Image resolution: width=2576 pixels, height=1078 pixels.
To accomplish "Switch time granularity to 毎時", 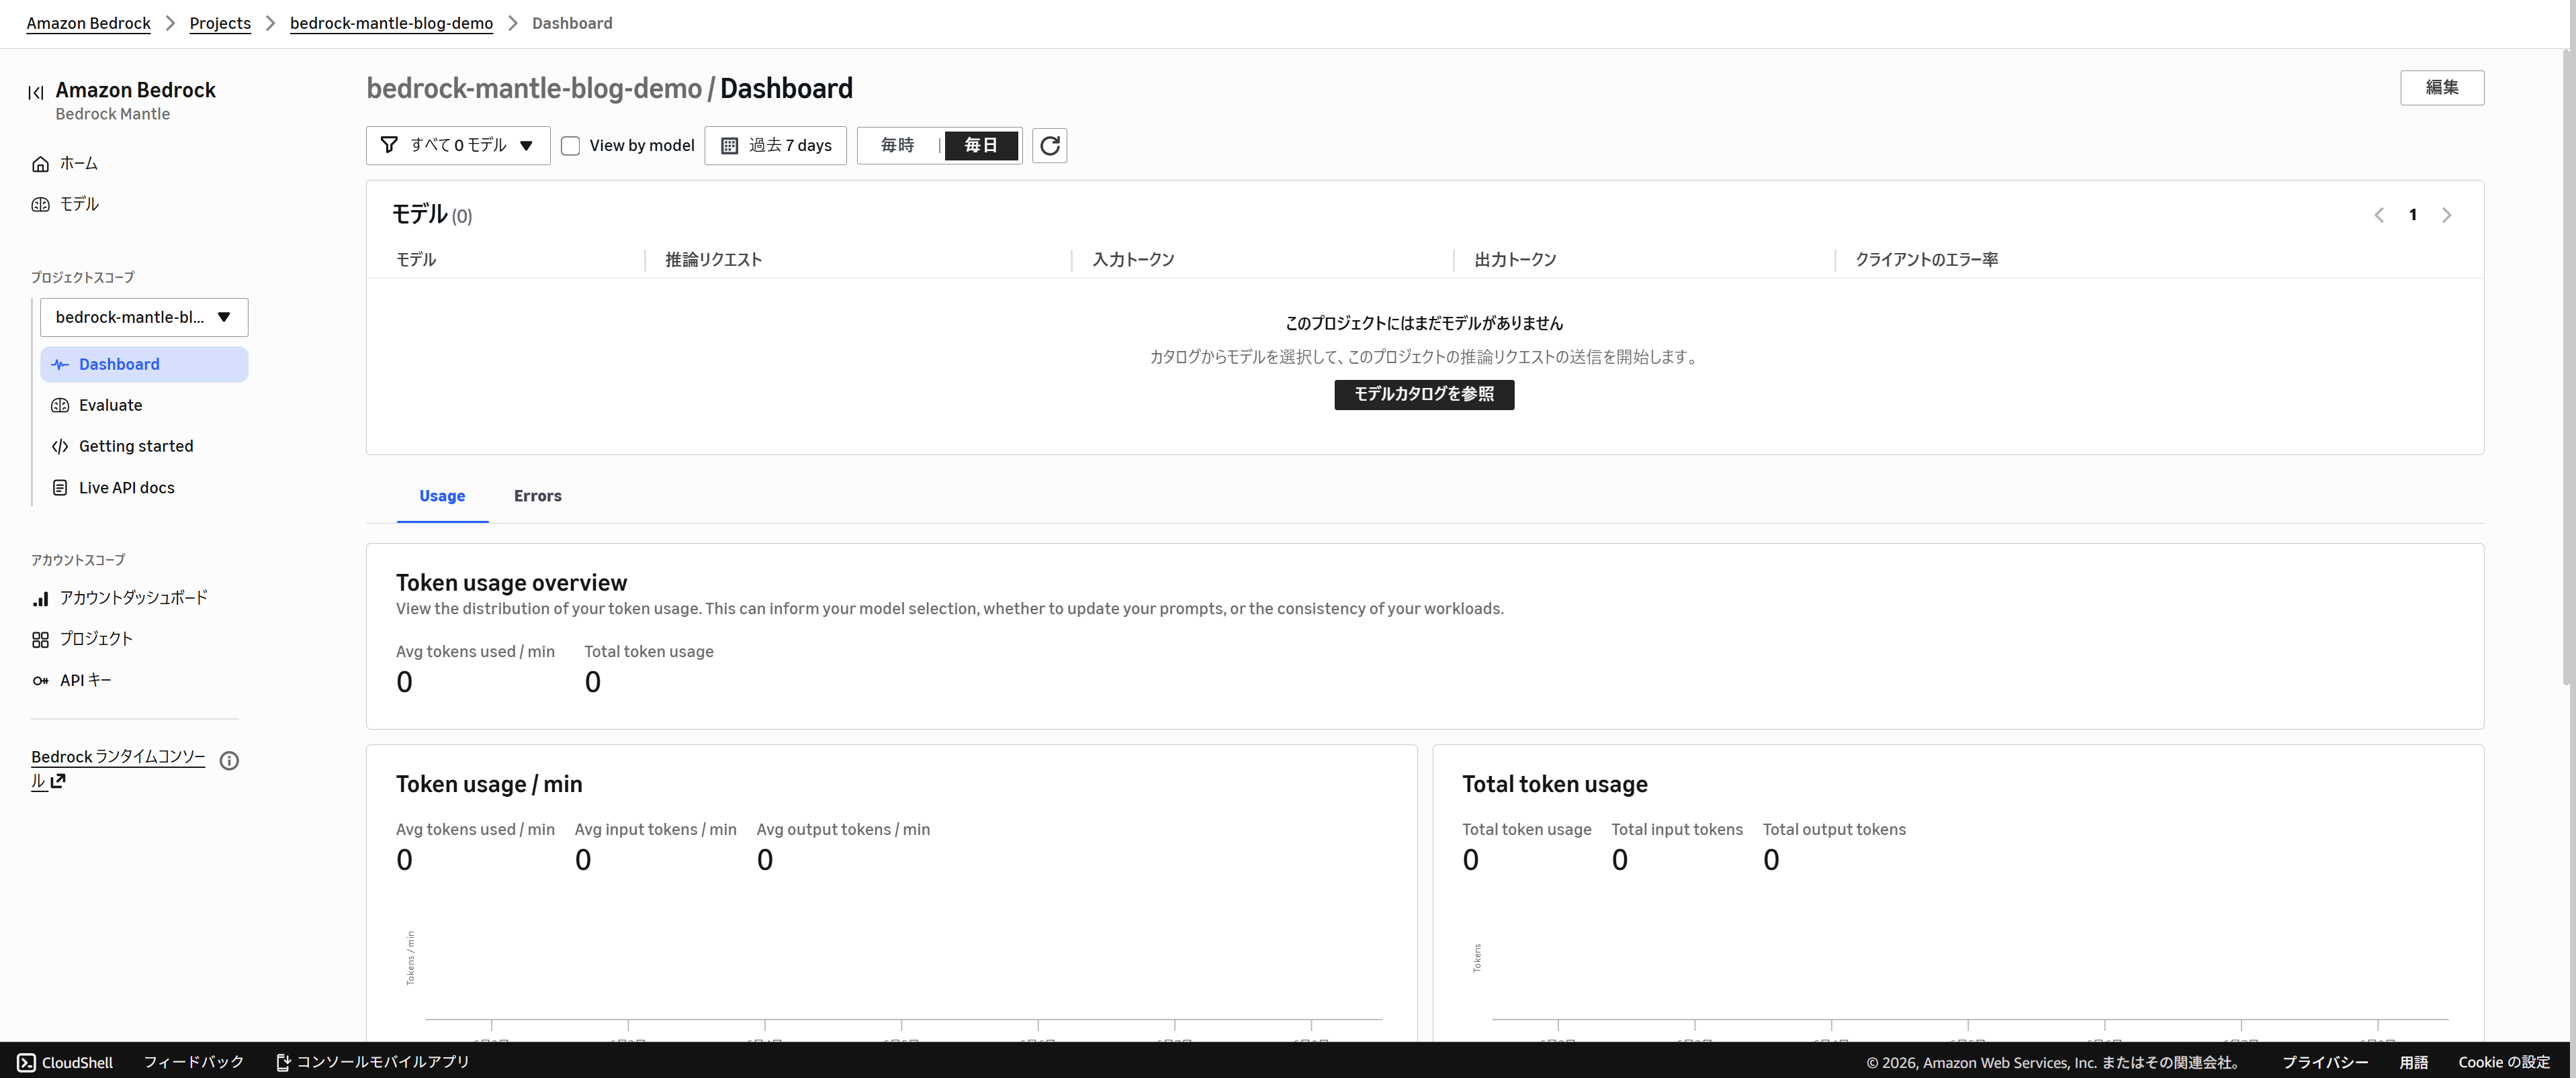I will (898, 146).
